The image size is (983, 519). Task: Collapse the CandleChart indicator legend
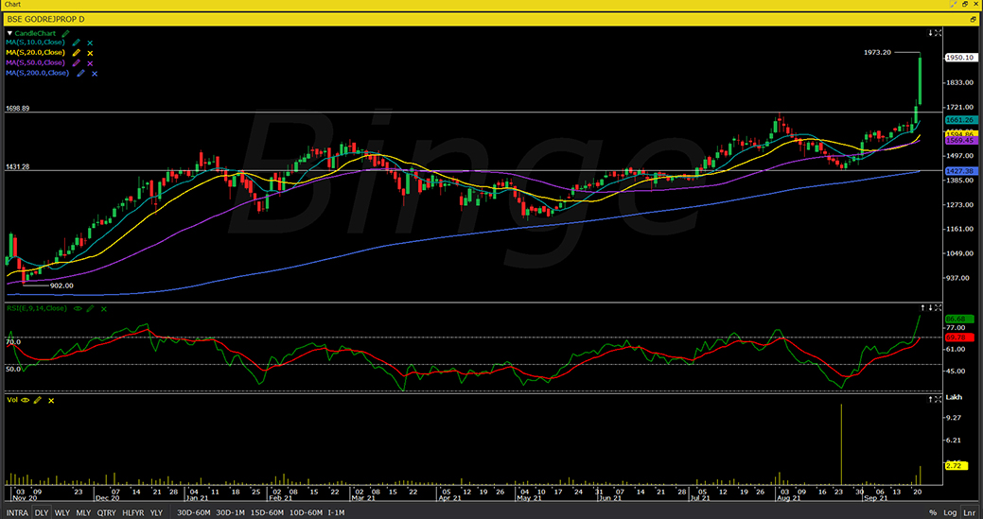(9, 33)
